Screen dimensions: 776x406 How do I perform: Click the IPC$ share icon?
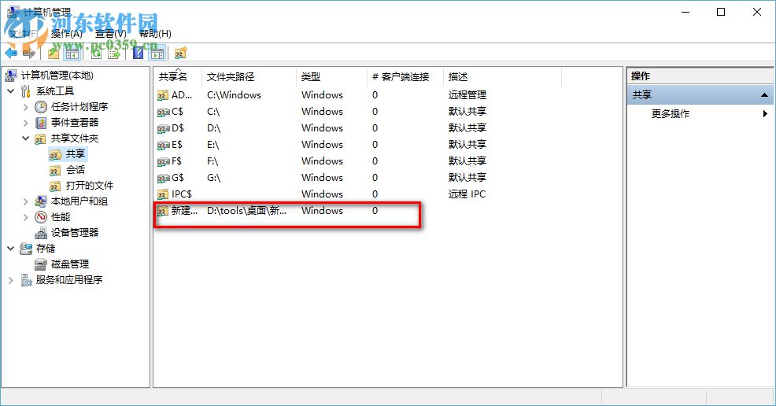164,194
